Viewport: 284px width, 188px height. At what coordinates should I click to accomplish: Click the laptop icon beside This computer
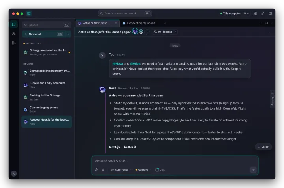click(245, 13)
